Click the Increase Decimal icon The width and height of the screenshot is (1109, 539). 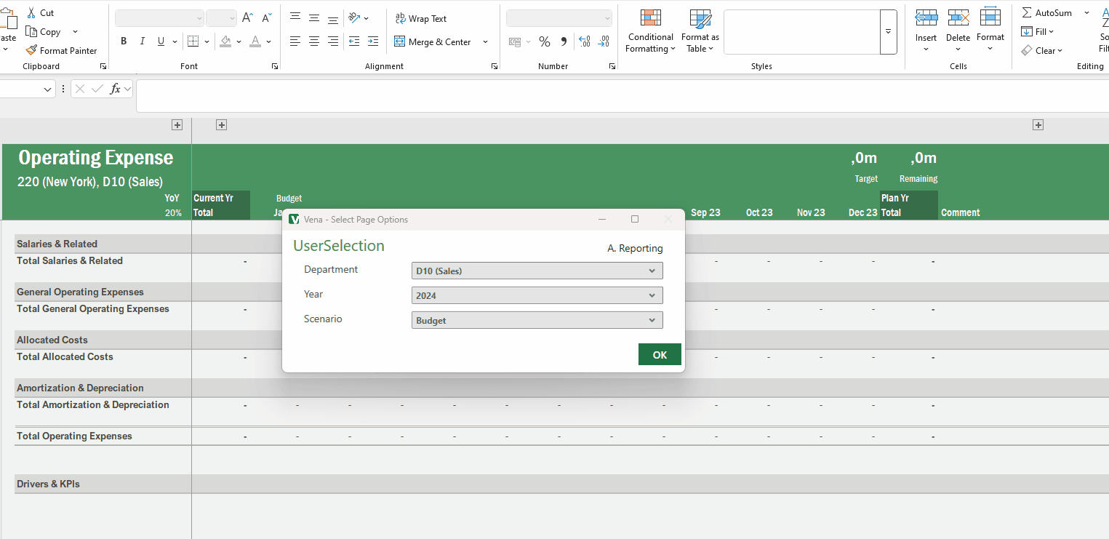[x=585, y=41]
